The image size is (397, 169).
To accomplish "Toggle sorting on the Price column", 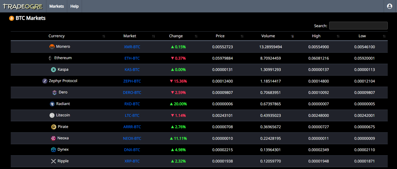I will pyautogui.click(x=242, y=36).
